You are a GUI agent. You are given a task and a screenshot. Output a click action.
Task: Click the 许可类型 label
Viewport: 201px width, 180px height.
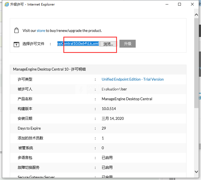(25, 79)
